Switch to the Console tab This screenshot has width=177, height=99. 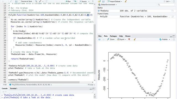point(5,89)
